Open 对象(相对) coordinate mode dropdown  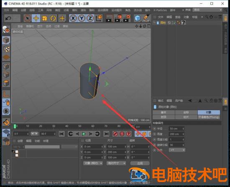[93, 163]
